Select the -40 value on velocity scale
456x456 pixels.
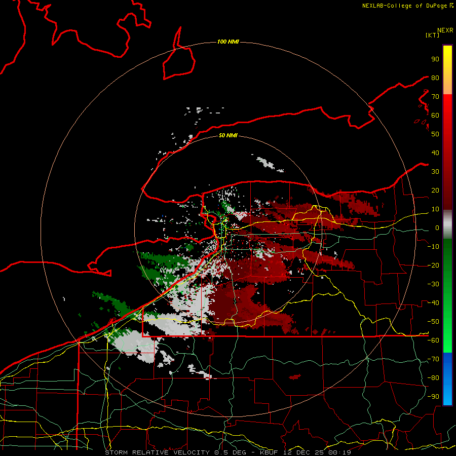tap(433, 303)
